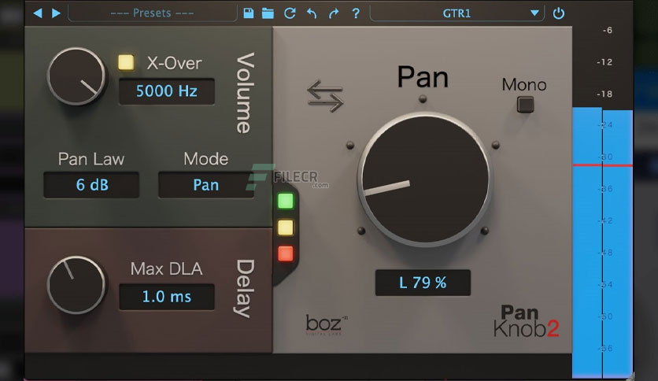Click the Mono label text

pyautogui.click(x=524, y=85)
